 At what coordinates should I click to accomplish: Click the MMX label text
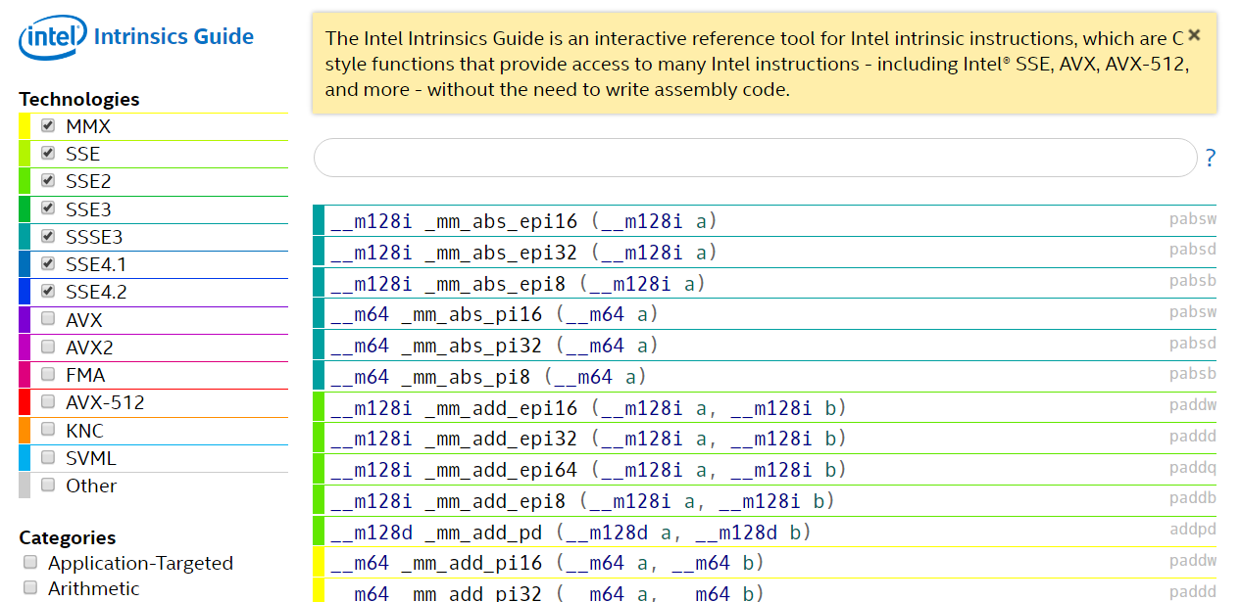[88, 126]
